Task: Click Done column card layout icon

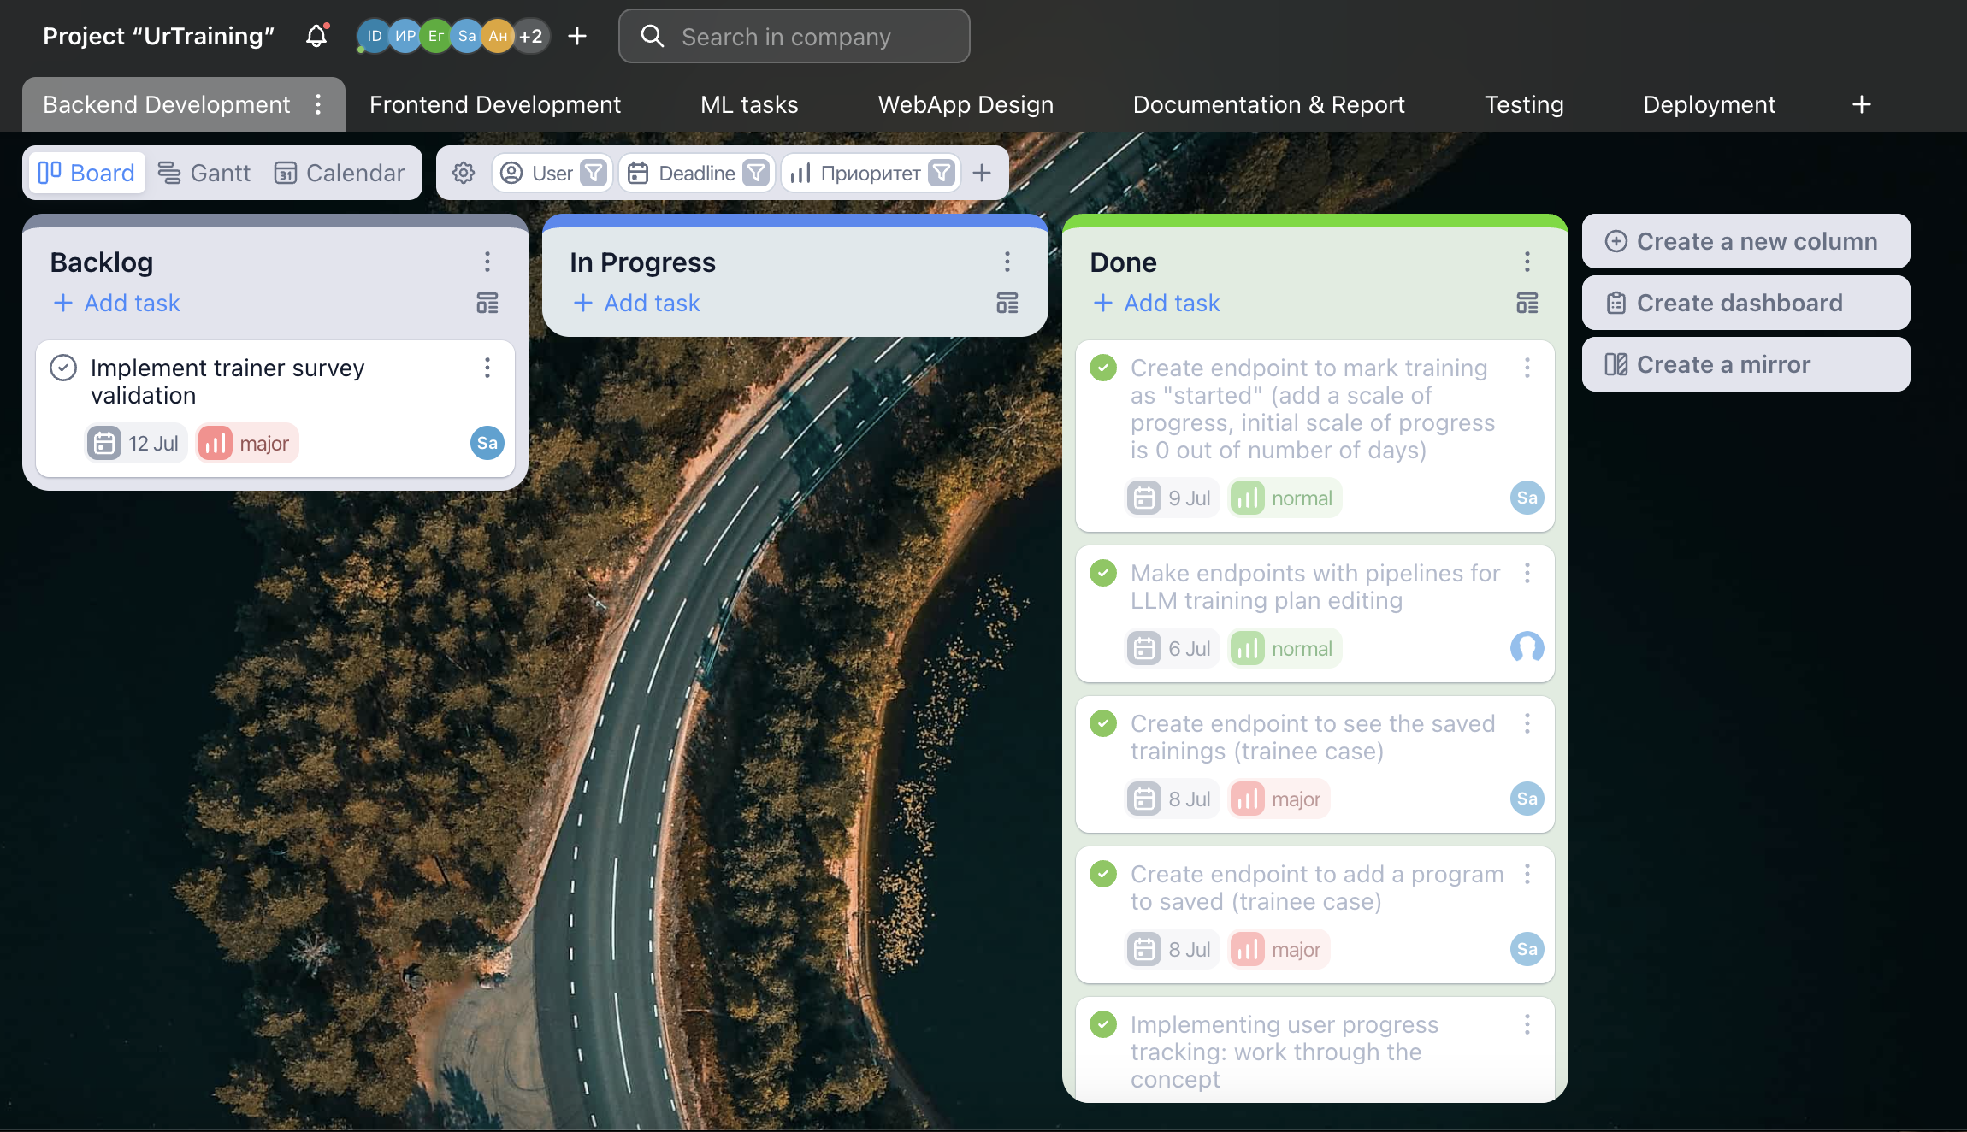Action: [1527, 304]
